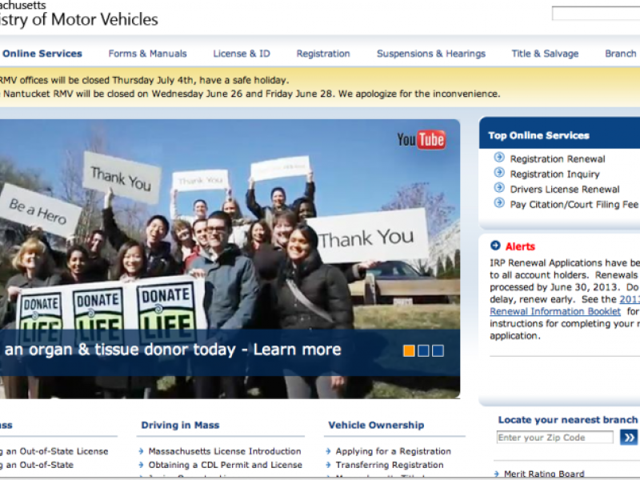Screen dimensions: 640x480
Task: Open the Branch menu item
Action: (x=621, y=54)
